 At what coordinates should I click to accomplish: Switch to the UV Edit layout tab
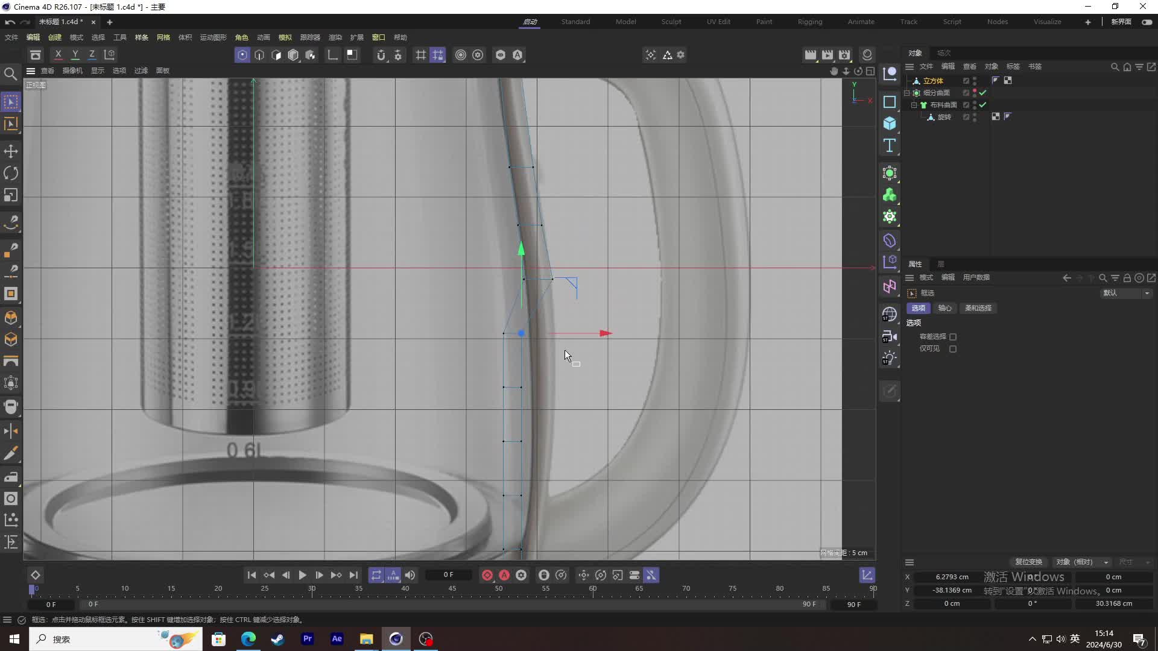tap(718, 22)
